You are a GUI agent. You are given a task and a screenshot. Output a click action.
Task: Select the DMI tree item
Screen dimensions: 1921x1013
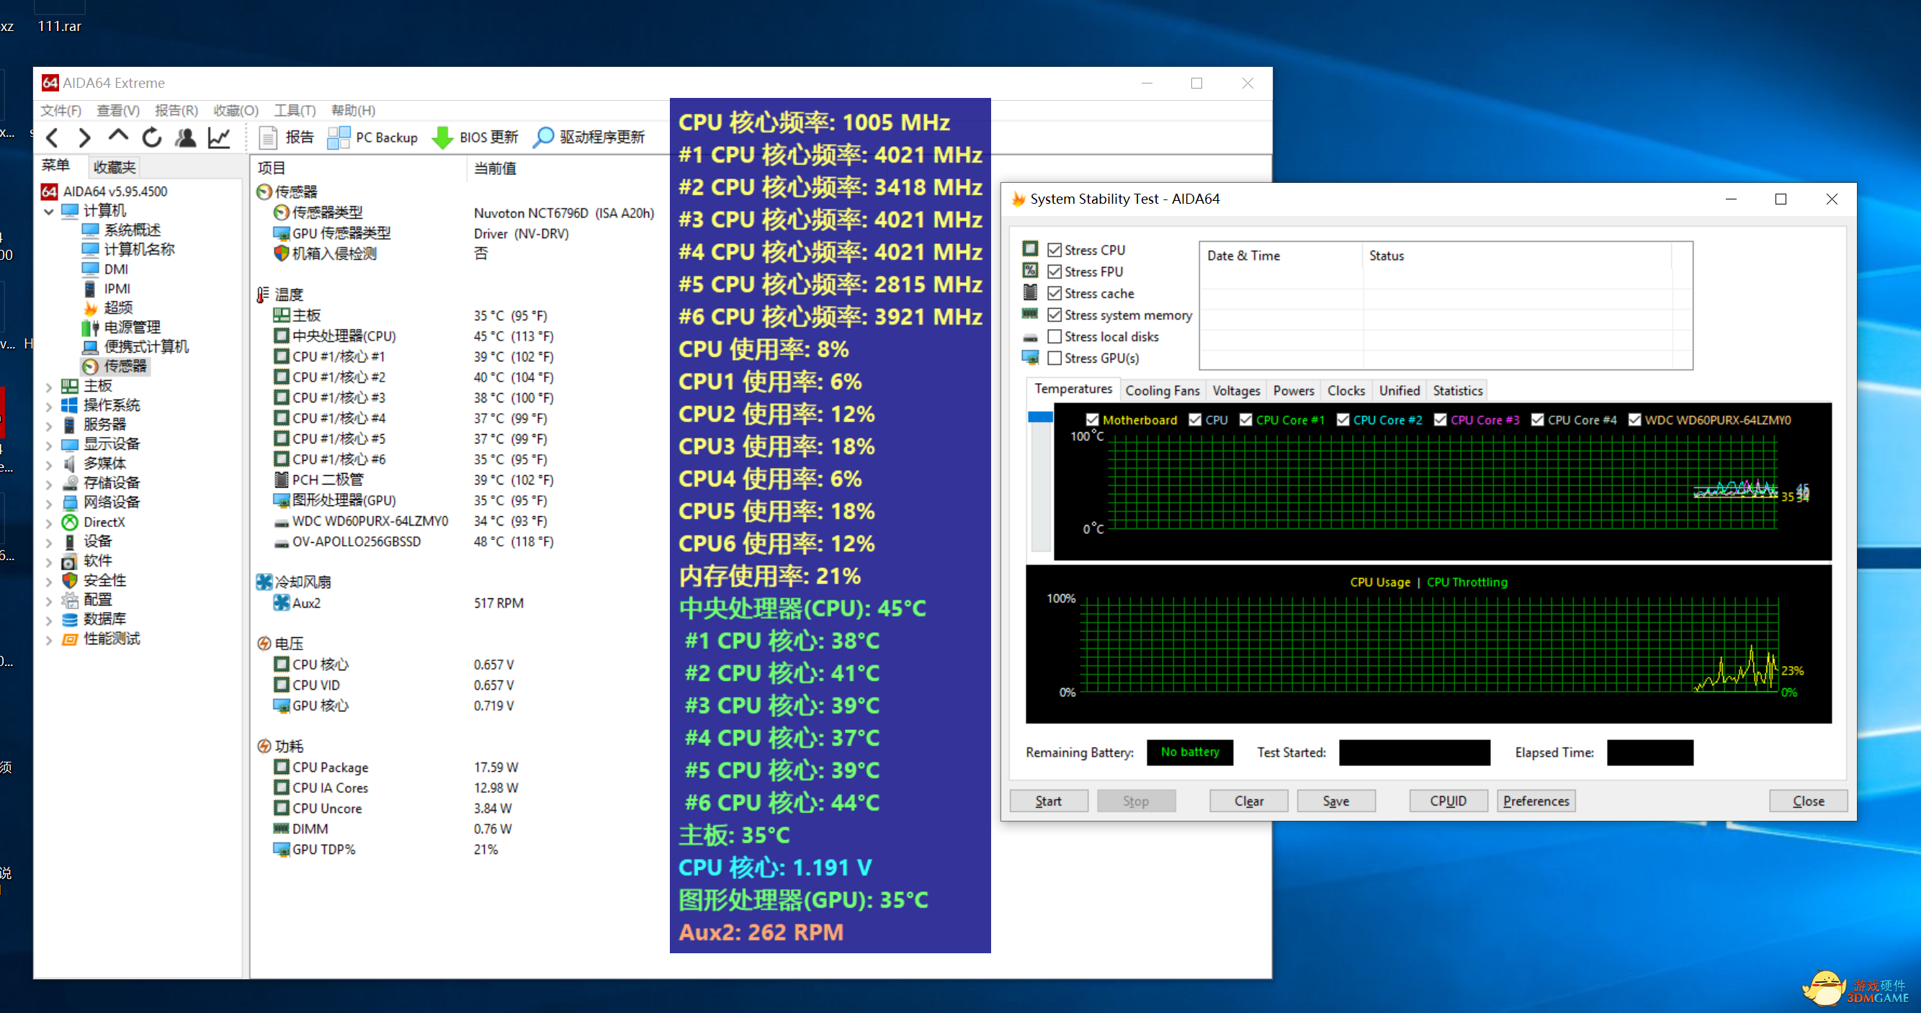[115, 269]
